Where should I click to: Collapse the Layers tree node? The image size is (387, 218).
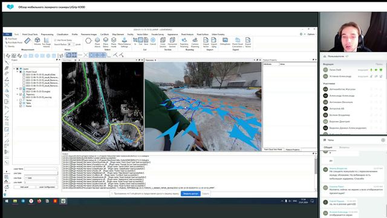tap(15, 68)
